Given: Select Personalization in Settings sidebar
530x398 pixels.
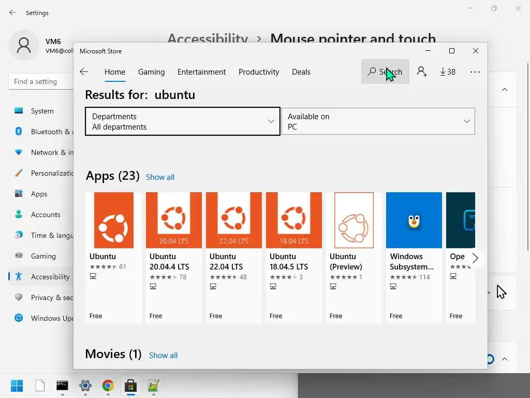Looking at the screenshot, I should tap(41, 173).
